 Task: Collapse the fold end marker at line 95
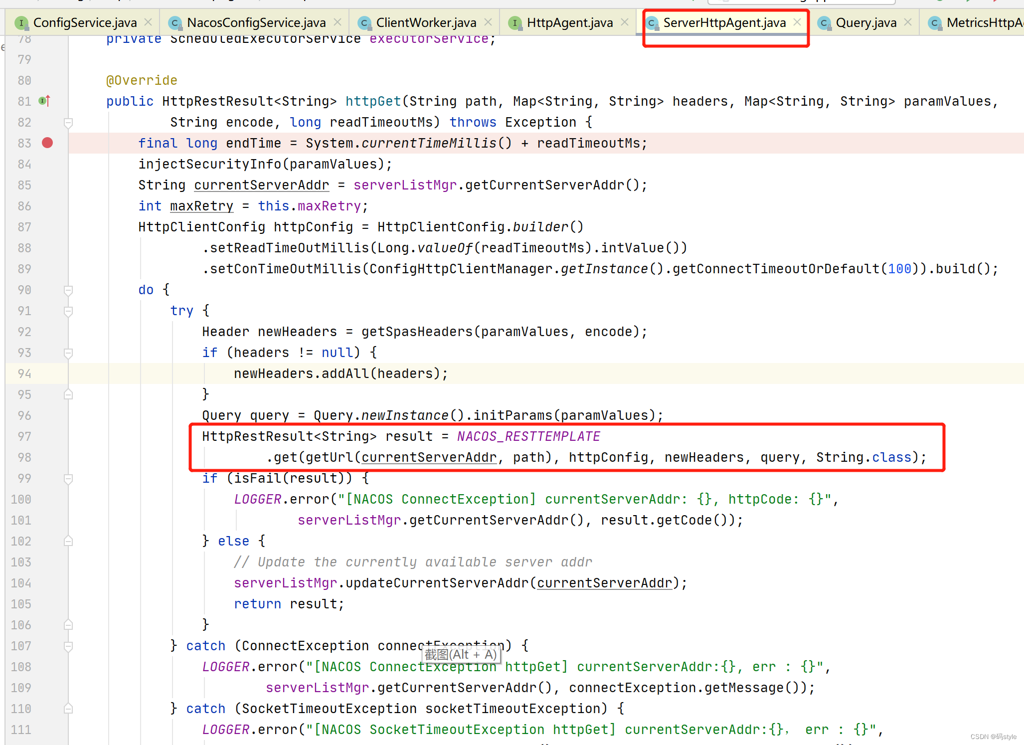click(69, 394)
